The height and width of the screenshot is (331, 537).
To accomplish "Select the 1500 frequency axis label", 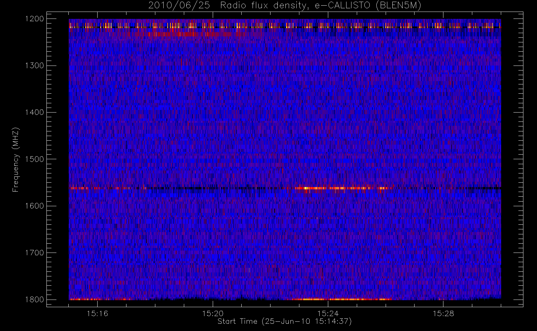I will 35,159.
